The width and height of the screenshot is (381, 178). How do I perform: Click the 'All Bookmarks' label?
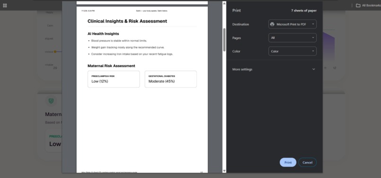[x=371, y=5]
